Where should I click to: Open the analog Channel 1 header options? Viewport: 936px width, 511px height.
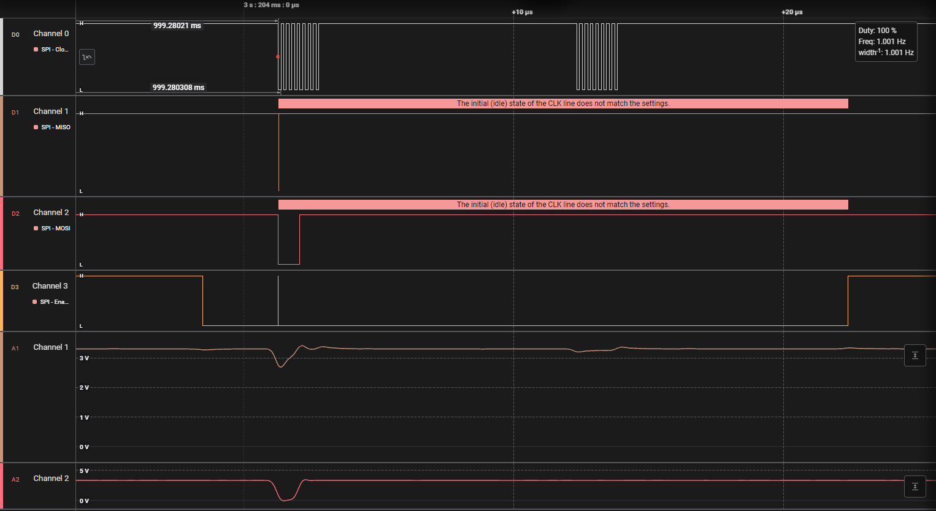pyautogui.click(x=51, y=347)
